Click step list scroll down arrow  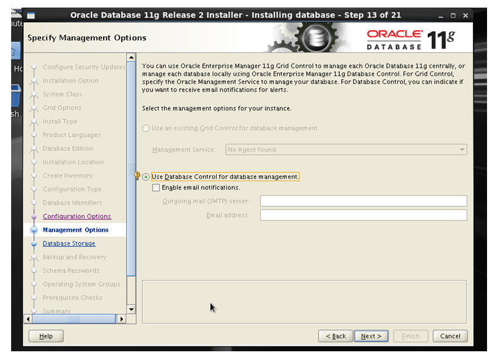click(x=131, y=309)
